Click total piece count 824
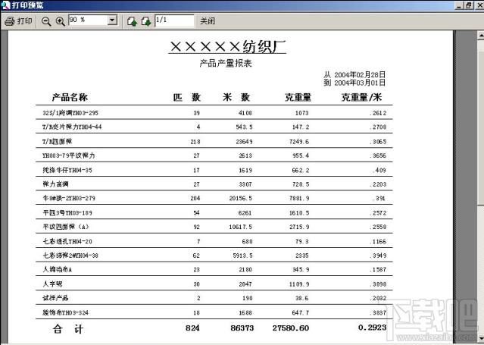 click(192, 328)
